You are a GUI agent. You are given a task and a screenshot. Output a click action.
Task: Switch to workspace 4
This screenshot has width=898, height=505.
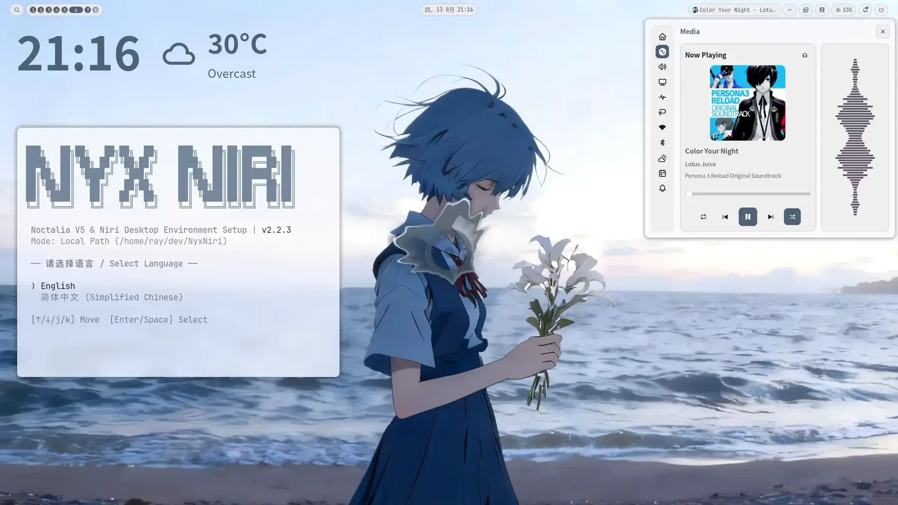(57, 10)
